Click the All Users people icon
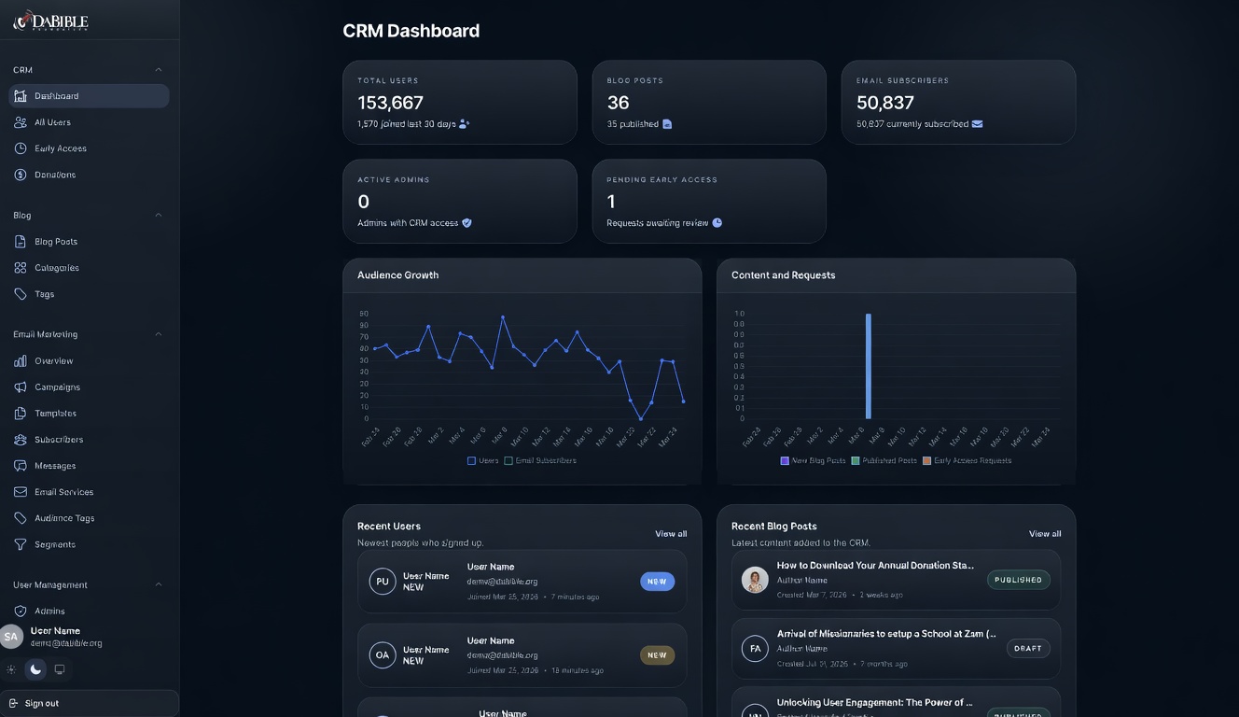The image size is (1239, 717). click(x=21, y=122)
